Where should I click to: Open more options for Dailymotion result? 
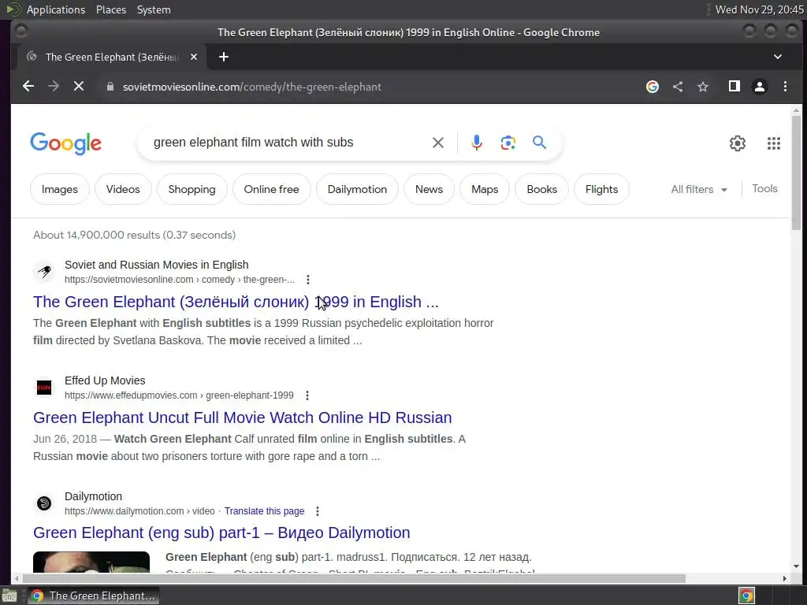pos(318,510)
